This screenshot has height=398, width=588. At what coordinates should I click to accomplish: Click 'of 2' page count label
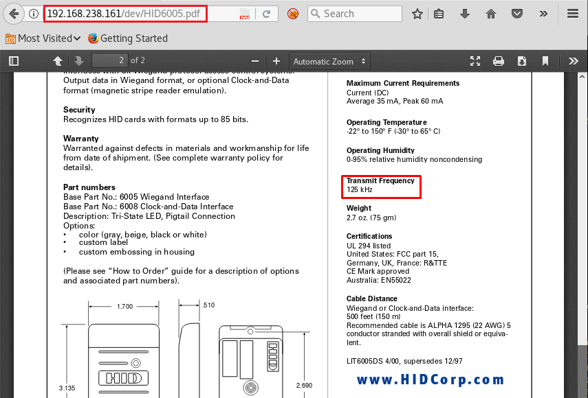tap(138, 60)
